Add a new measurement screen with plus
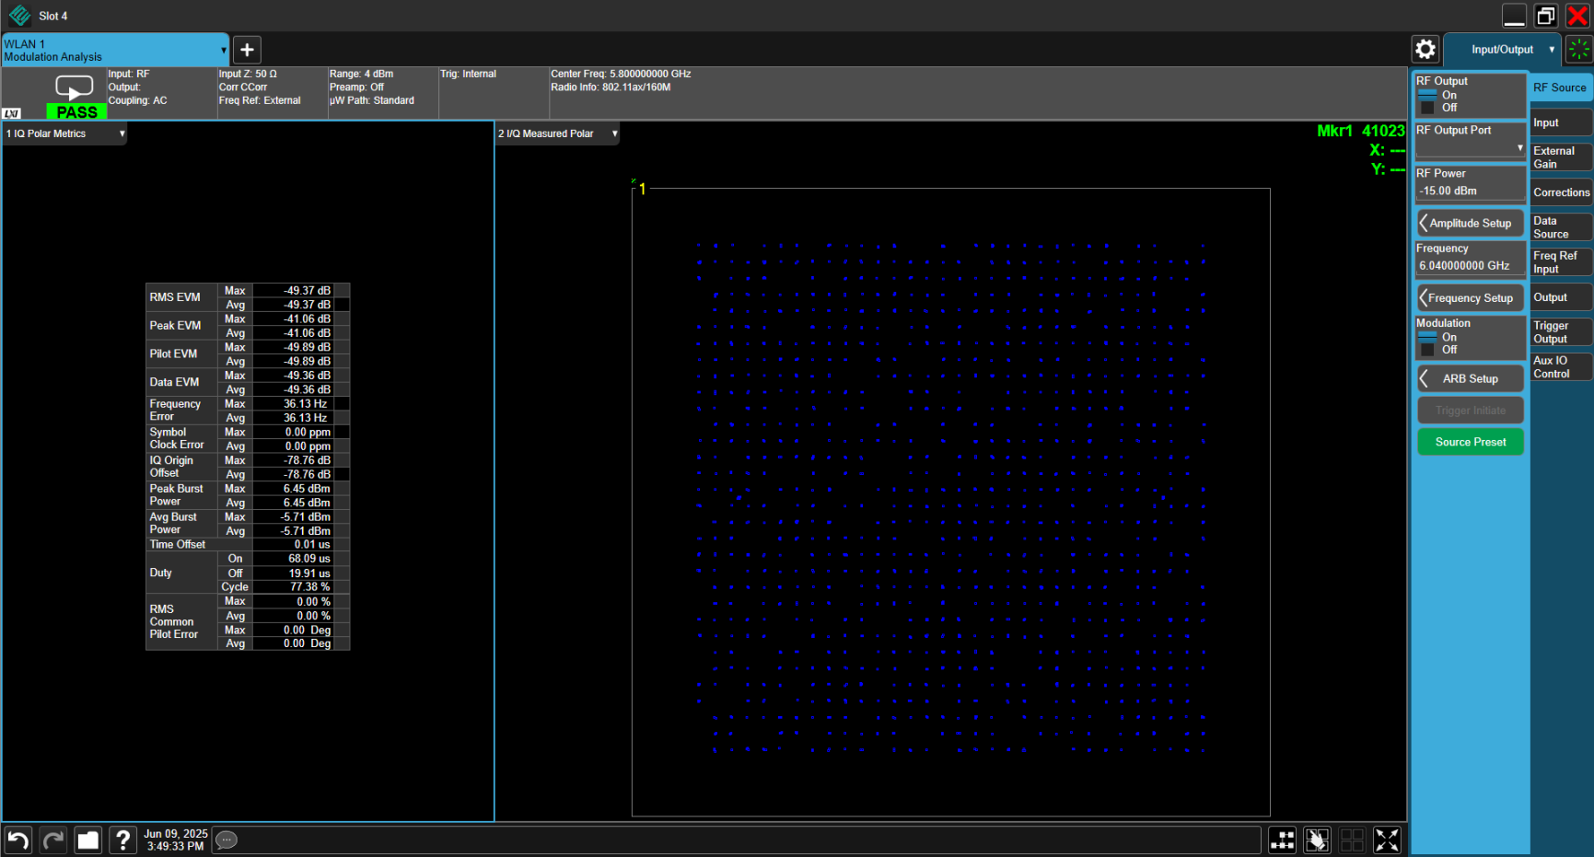The height and width of the screenshot is (857, 1594). click(247, 50)
